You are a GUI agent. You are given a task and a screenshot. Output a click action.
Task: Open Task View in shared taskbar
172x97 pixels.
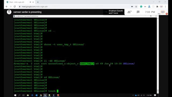(23, 95)
